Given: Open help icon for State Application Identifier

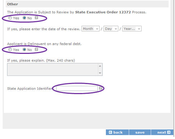Looking at the screenshot, I should [100, 88].
